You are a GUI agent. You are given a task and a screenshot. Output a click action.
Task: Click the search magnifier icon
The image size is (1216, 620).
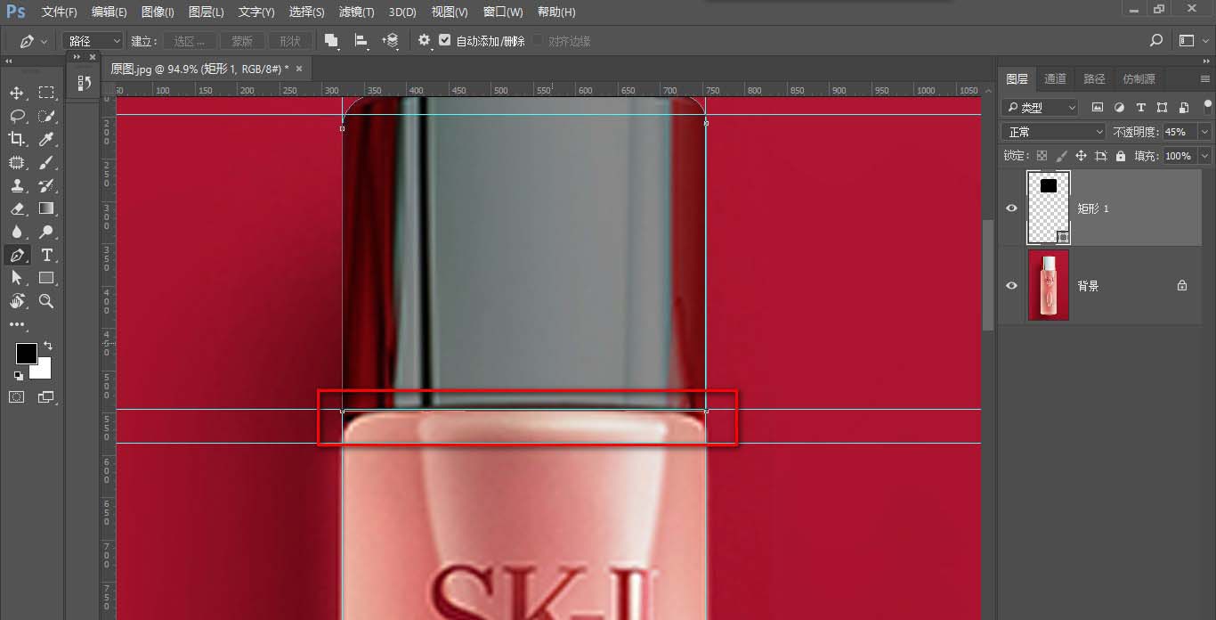pos(1156,41)
